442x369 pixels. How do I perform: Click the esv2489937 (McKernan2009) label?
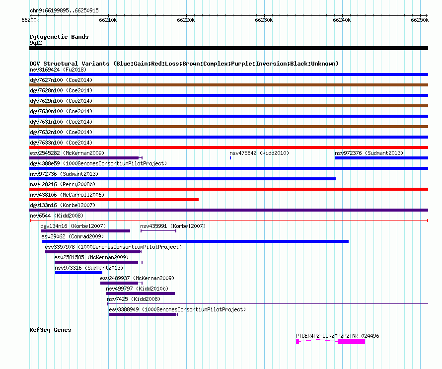click(137, 278)
